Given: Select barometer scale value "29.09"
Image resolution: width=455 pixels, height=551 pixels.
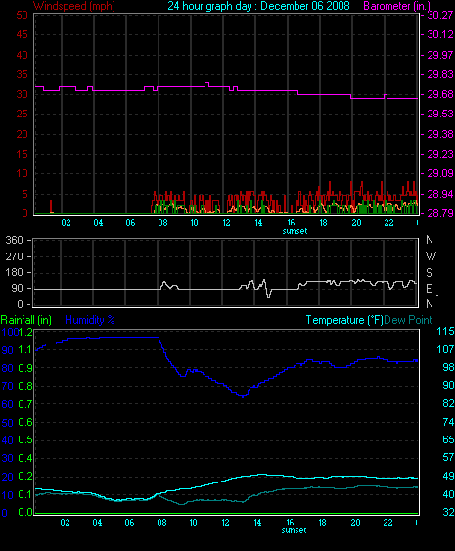Looking at the screenshot, I should click(440, 173).
